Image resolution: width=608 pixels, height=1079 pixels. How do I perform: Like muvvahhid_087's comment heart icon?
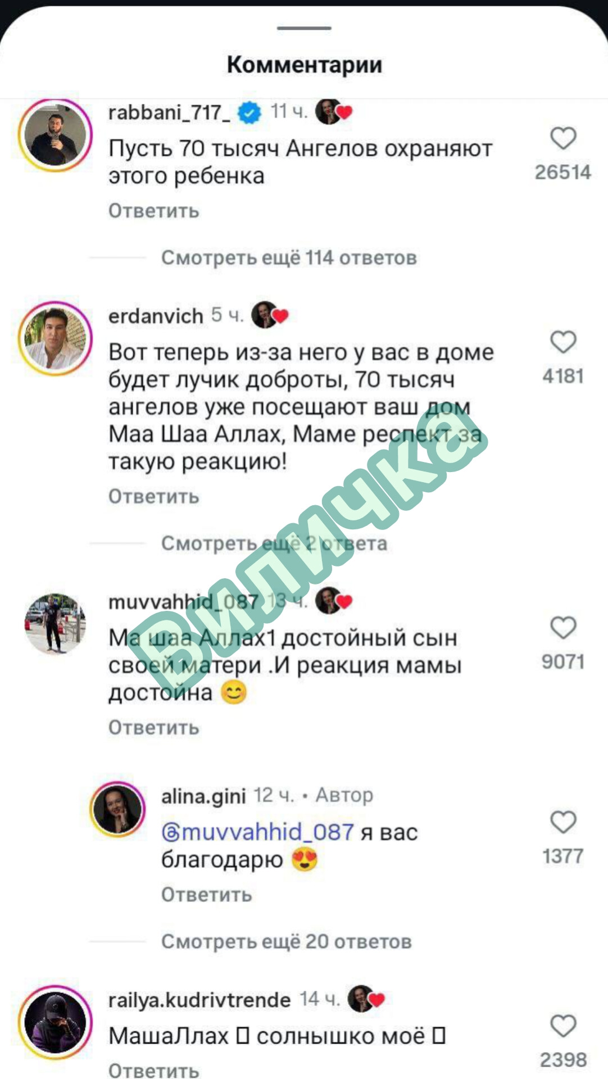[x=563, y=628]
